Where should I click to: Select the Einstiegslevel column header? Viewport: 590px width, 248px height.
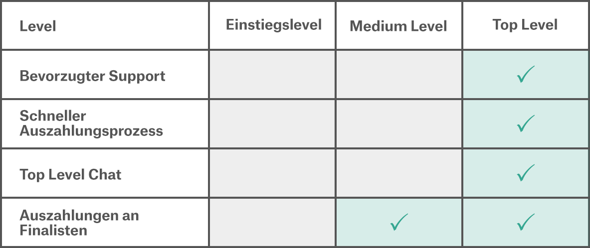[x=274, y=25]
